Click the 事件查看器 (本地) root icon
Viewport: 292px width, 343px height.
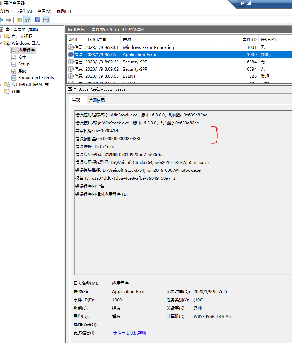point(1,30)
